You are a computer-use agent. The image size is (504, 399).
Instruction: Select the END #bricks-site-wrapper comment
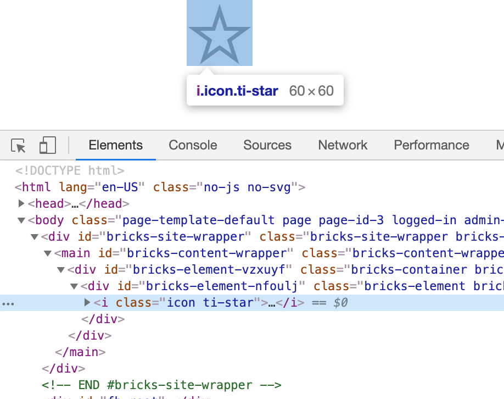[x=161, y=385]
